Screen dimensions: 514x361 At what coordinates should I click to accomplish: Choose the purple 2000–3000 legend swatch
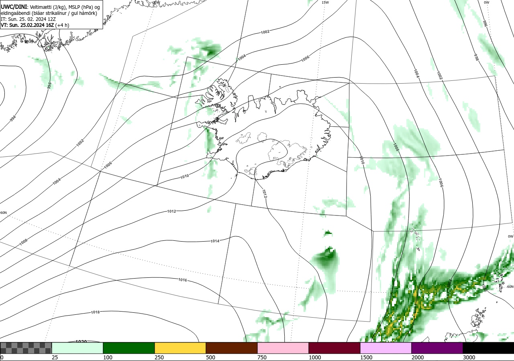[x=437, y=348]
